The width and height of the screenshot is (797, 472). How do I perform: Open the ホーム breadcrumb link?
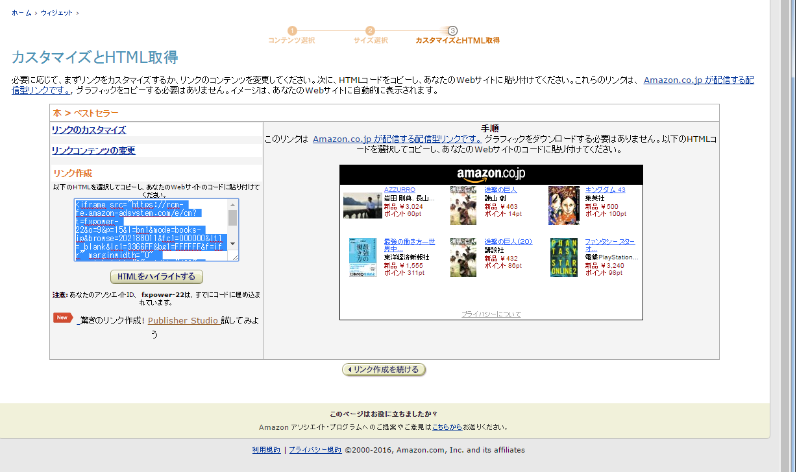point(21,12)
